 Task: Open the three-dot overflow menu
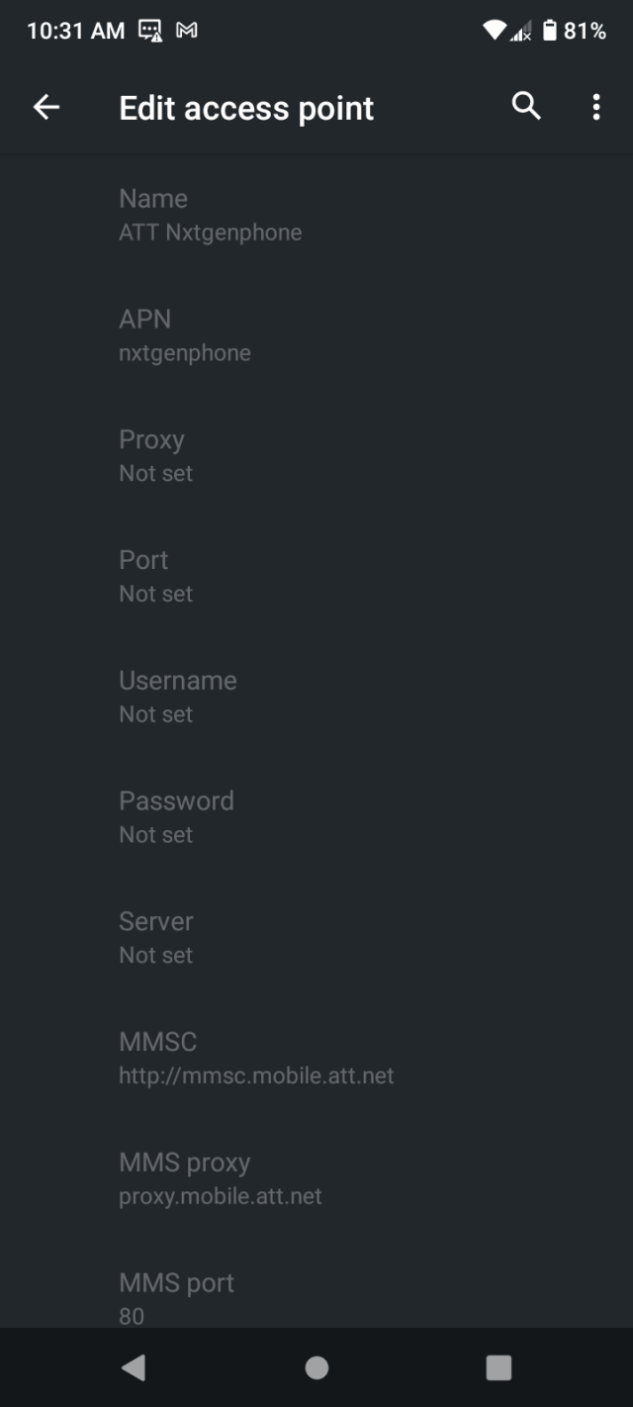coord(595,107)
